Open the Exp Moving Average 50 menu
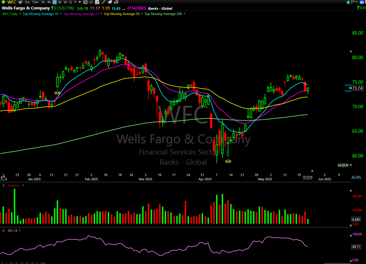Viewport: 366px width, 264px height. coord(142,14)
